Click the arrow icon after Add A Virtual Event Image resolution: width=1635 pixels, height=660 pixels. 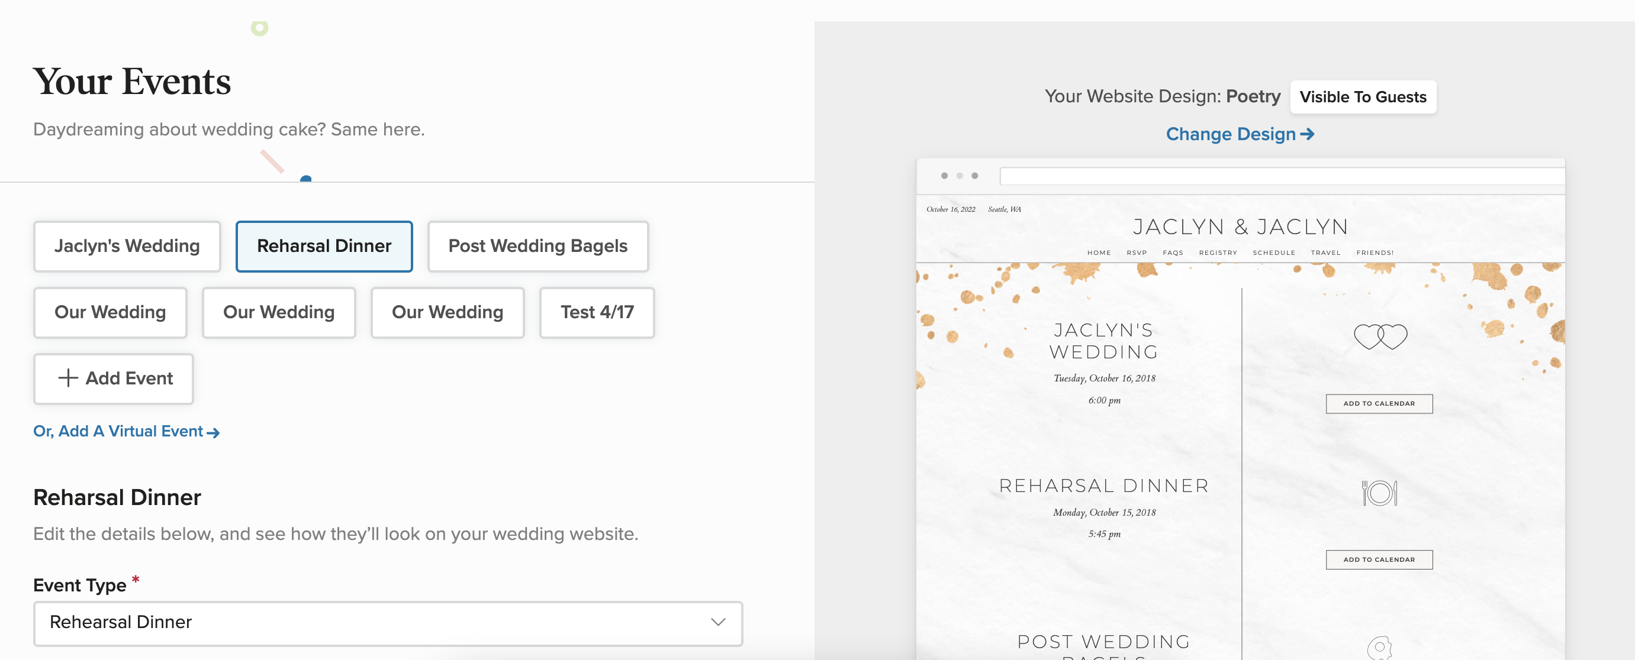point(213,433)
